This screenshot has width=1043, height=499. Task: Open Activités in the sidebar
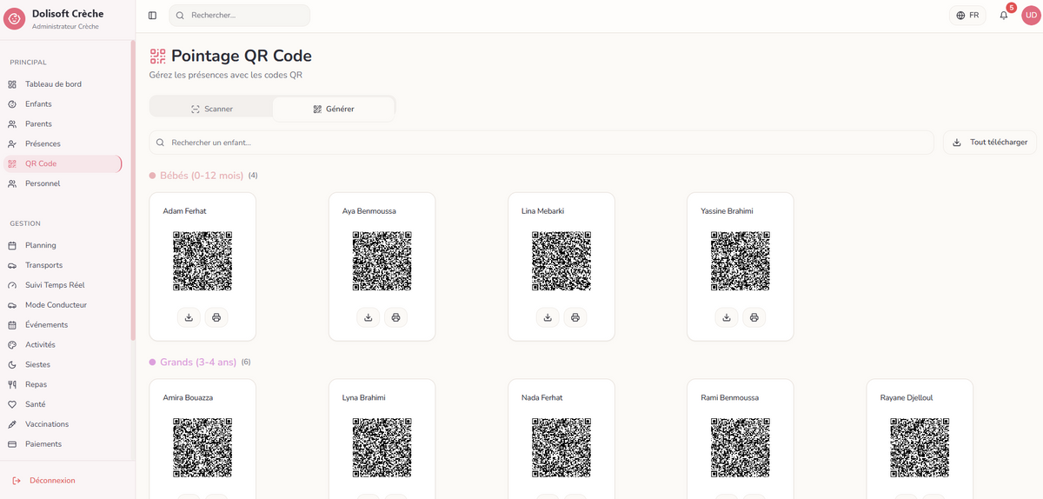tap(63, 345)
